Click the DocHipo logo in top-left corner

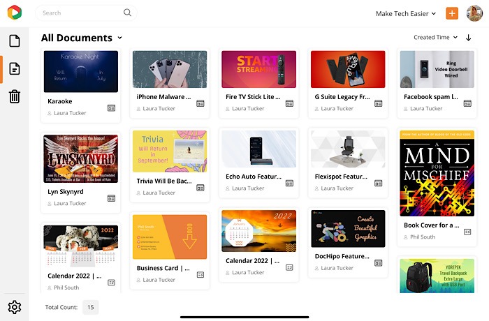pyautogui.click(x=15, y=13)
